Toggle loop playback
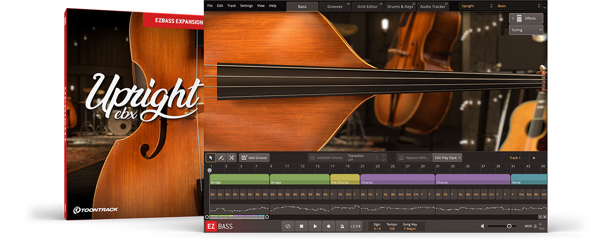613x249 pixels. 288,226
